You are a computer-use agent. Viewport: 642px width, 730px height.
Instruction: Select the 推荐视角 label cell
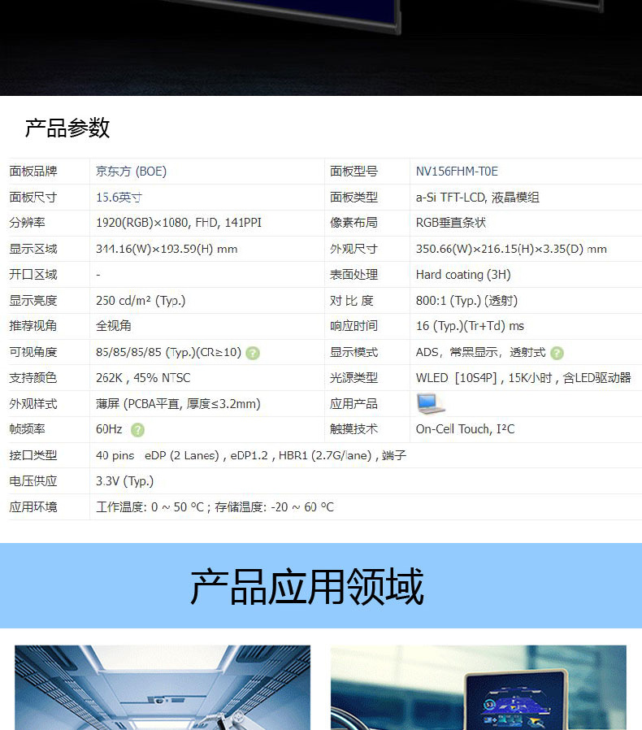pyautogui.click(x=33, y=326)
